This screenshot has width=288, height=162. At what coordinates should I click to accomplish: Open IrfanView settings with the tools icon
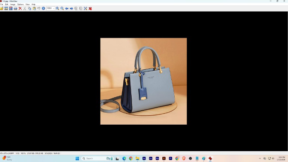tap(85, 8)
